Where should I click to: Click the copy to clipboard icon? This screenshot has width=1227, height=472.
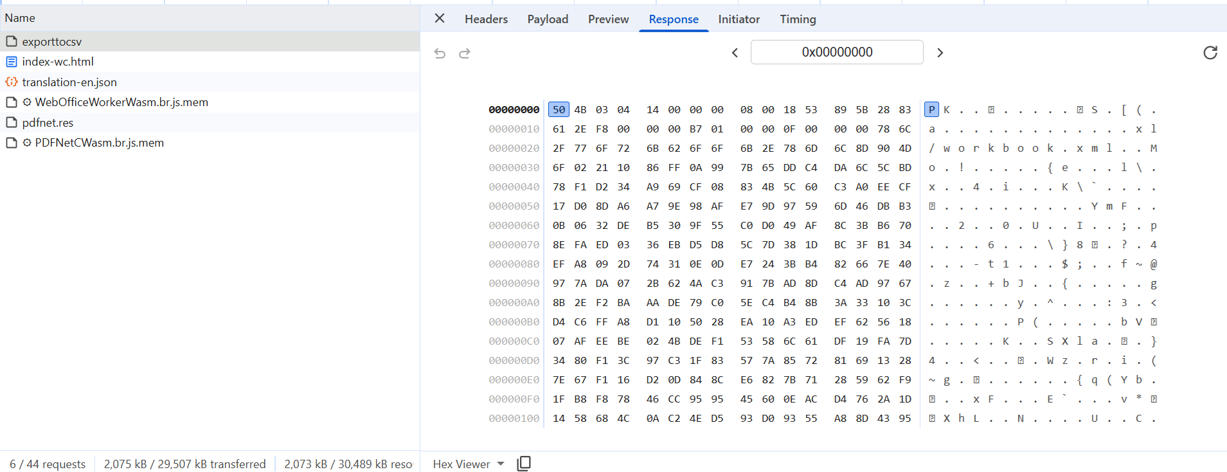pyautogui.click(x=524, y=464)
